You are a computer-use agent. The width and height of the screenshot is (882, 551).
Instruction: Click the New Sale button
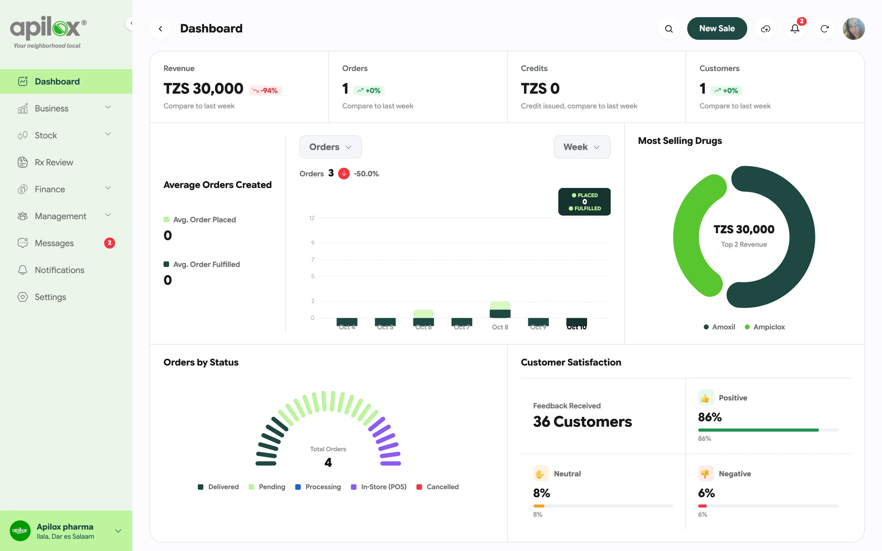[717, 29]
